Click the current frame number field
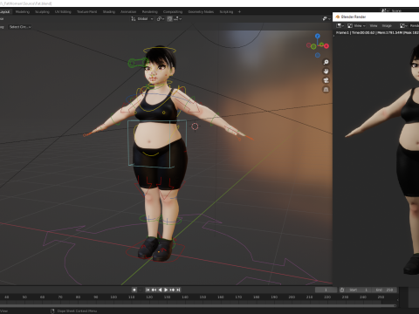The height and width of the screenshot is (314, 419). click(326, 290)
